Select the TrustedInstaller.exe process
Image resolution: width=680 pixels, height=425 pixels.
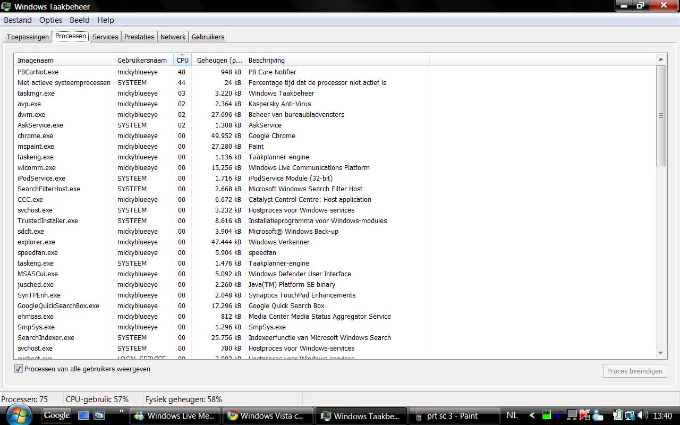(222, 220)
